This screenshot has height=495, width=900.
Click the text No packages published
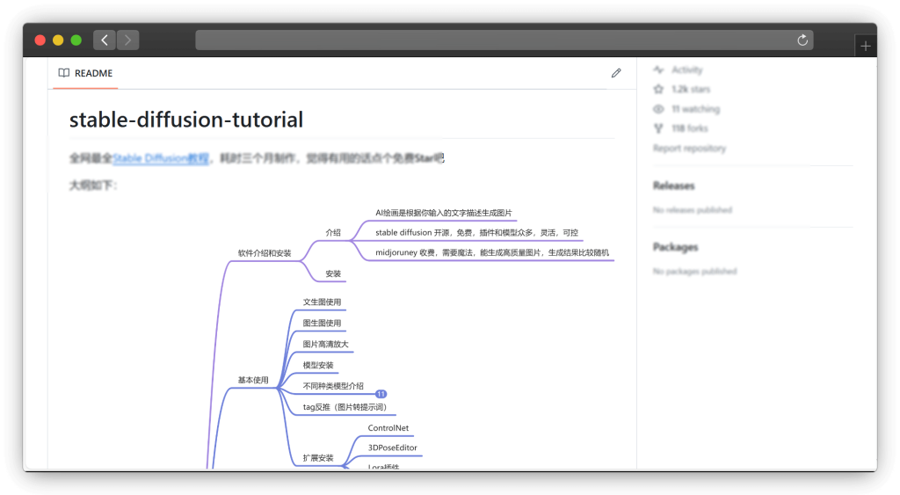tap(694, 271)
